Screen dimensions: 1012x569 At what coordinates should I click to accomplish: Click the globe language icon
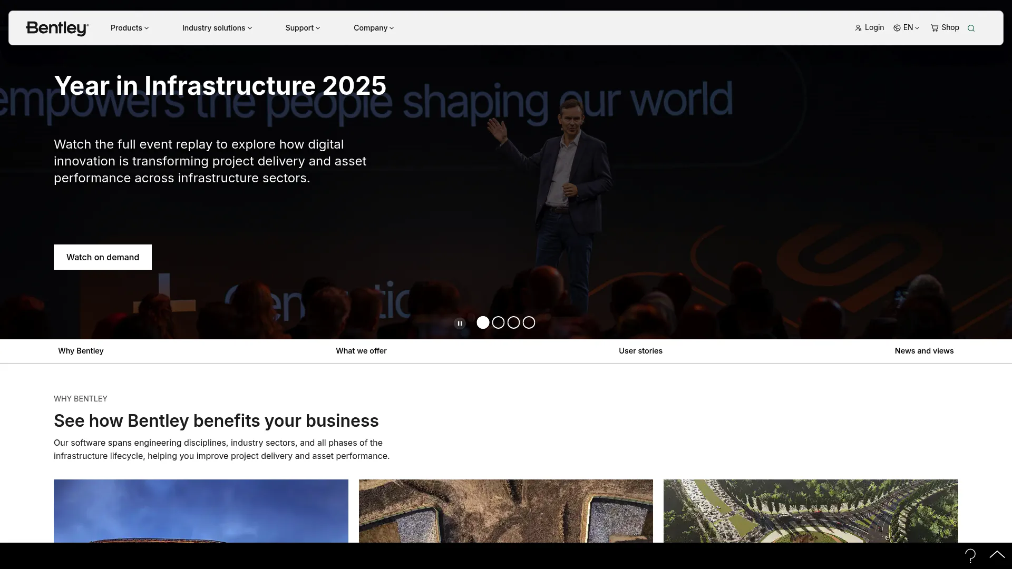click(x=897, y=28)
